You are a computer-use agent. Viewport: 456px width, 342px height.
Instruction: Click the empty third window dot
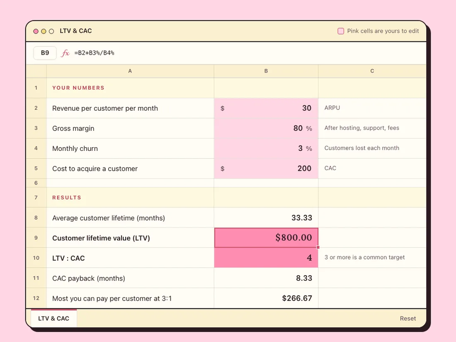coord(51,31)
